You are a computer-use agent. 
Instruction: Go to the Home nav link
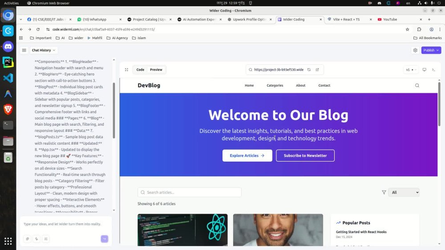click(249, 85)
